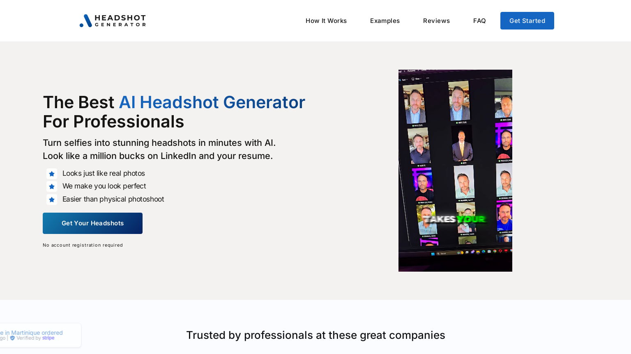Click the star badge beside 'We make you look perfect'
The height and width of the screenshot is (354, 631).
click(x=52, y=186)
